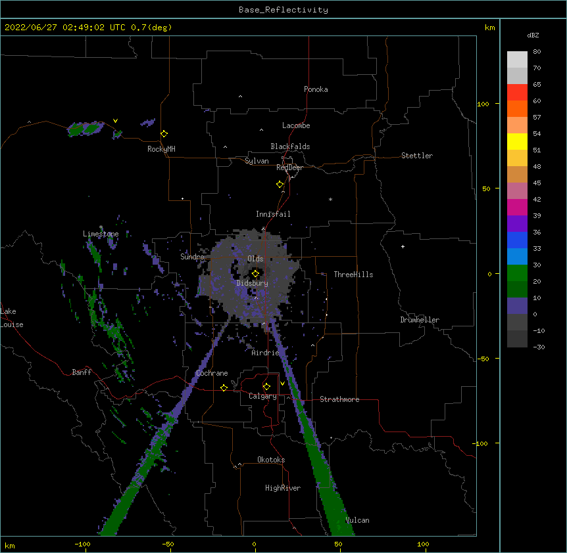Click the Didsbury town label
Image resolution: width=567 pixels, height=553 pixels.
[253, 283]
